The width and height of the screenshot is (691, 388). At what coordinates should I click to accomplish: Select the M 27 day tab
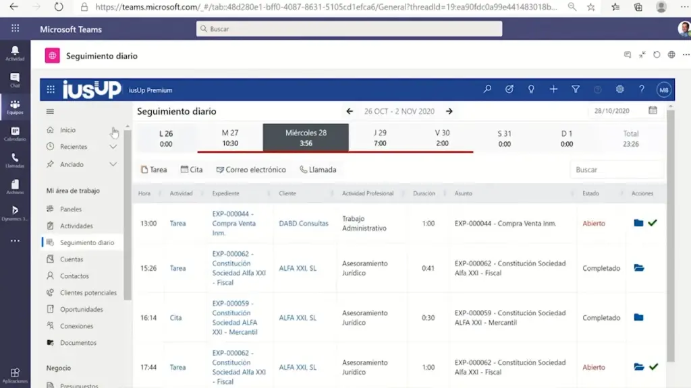[230, 138]
